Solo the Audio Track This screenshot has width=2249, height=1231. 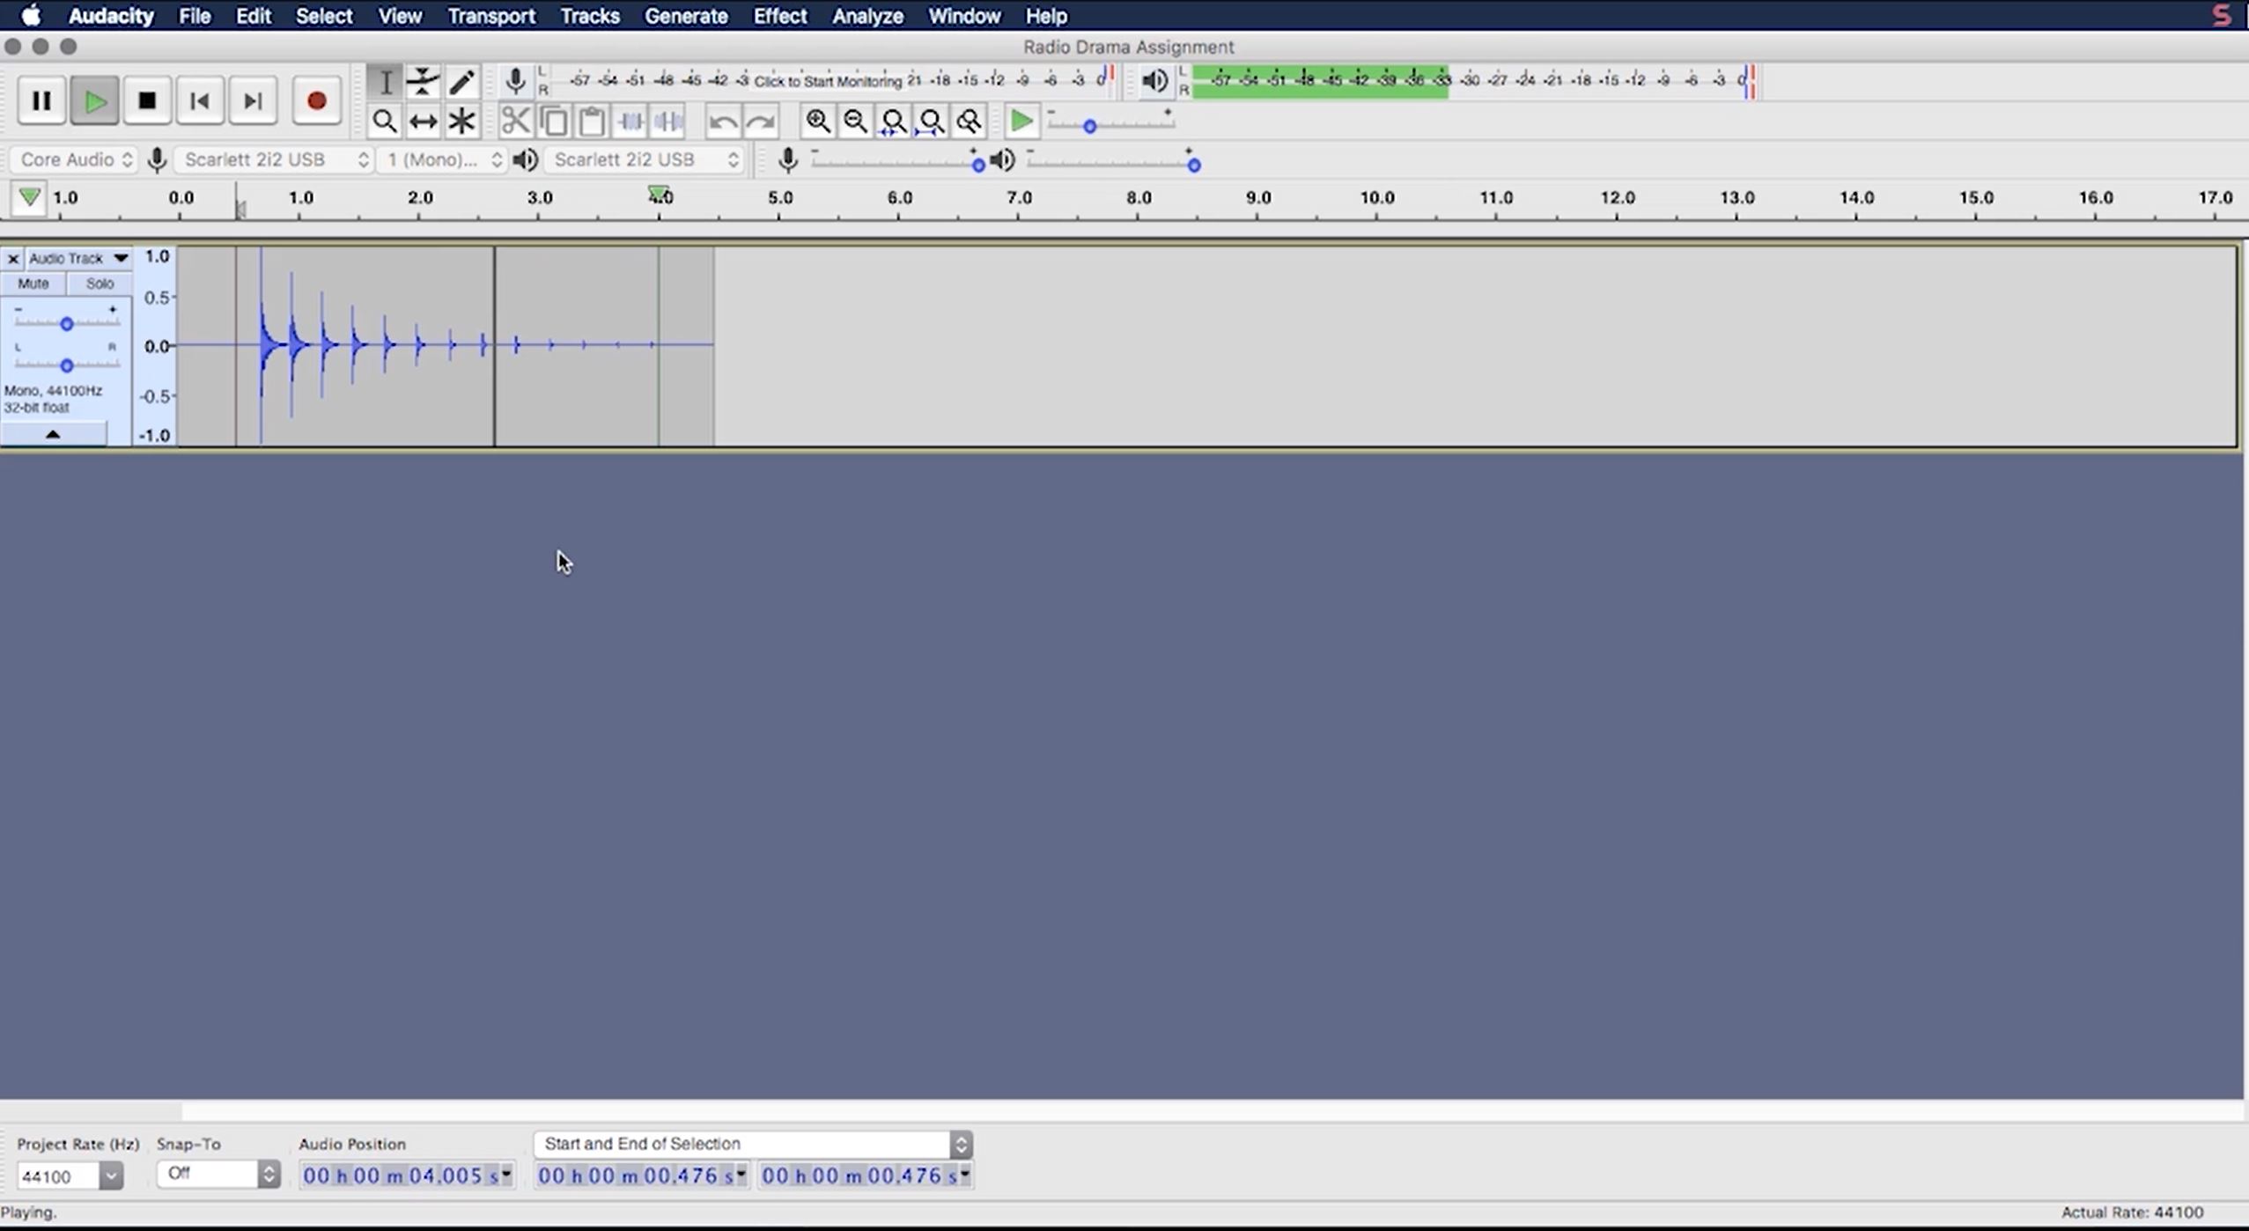click(x=100, y=284)
